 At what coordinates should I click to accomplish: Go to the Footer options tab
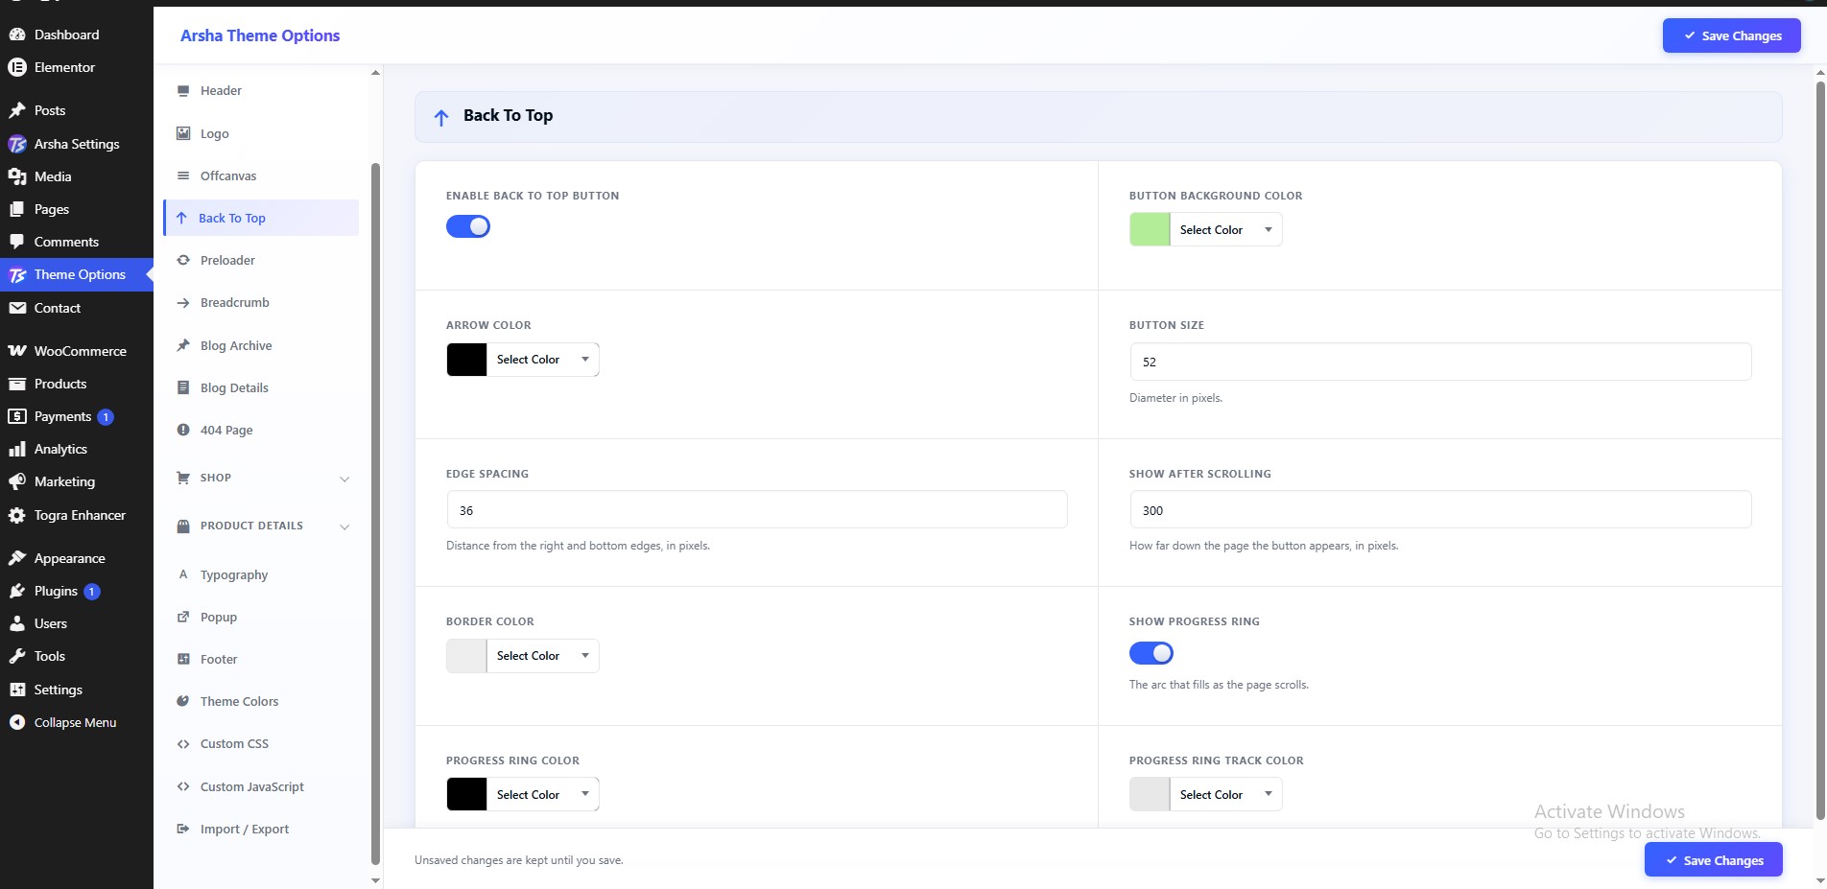261,659
